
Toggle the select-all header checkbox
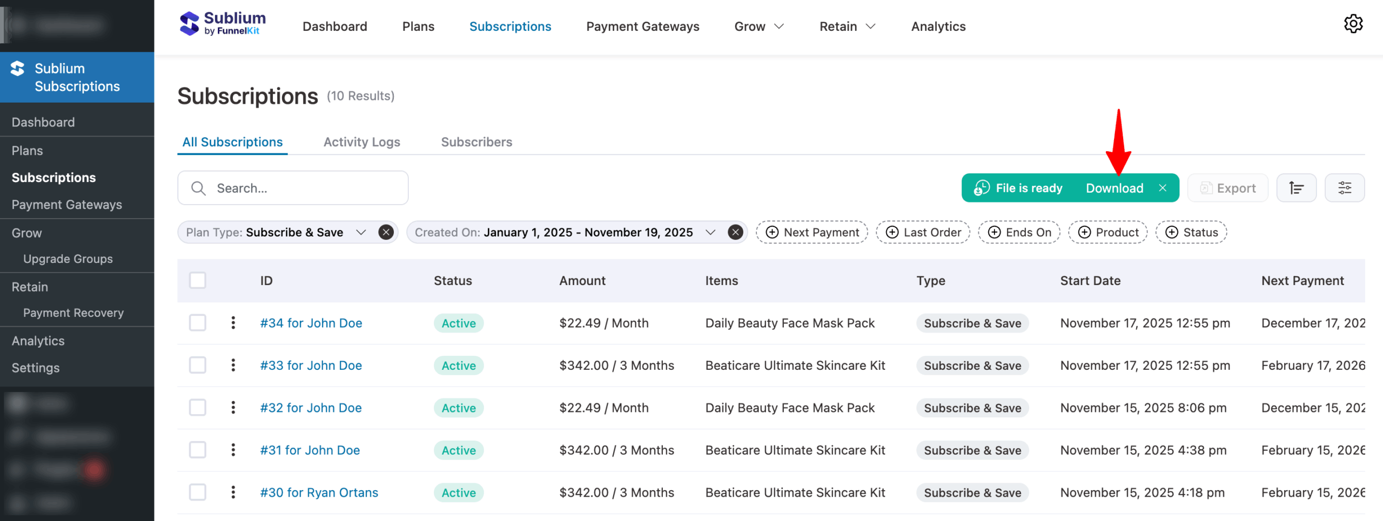coord(198,281)
